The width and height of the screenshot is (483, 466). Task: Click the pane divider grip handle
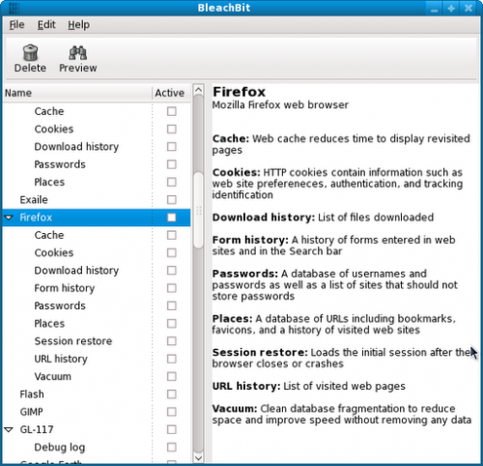click(x=199, y=211)
